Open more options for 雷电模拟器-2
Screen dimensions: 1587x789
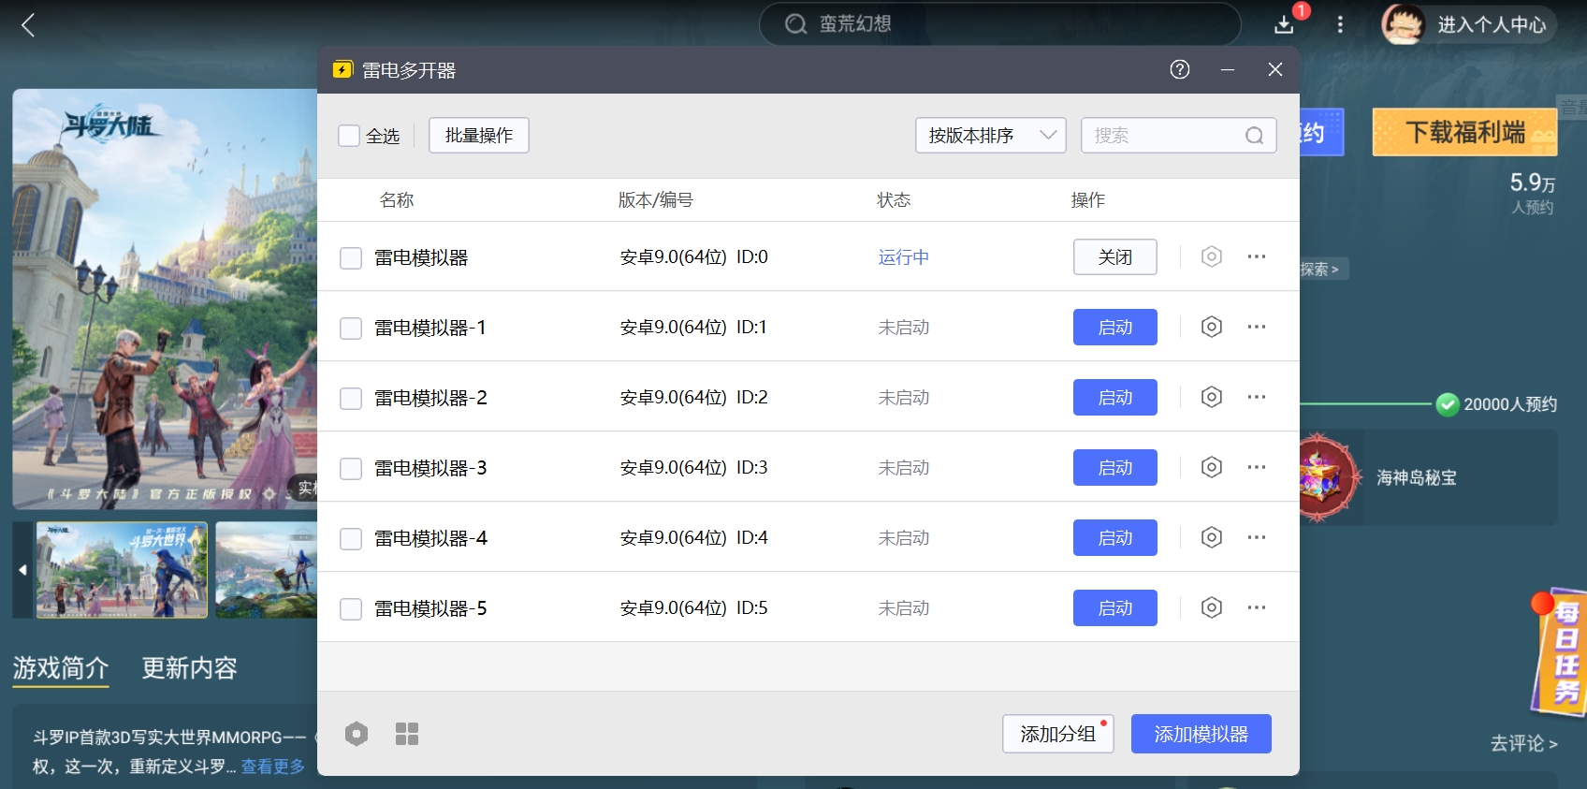[1256, 397]
